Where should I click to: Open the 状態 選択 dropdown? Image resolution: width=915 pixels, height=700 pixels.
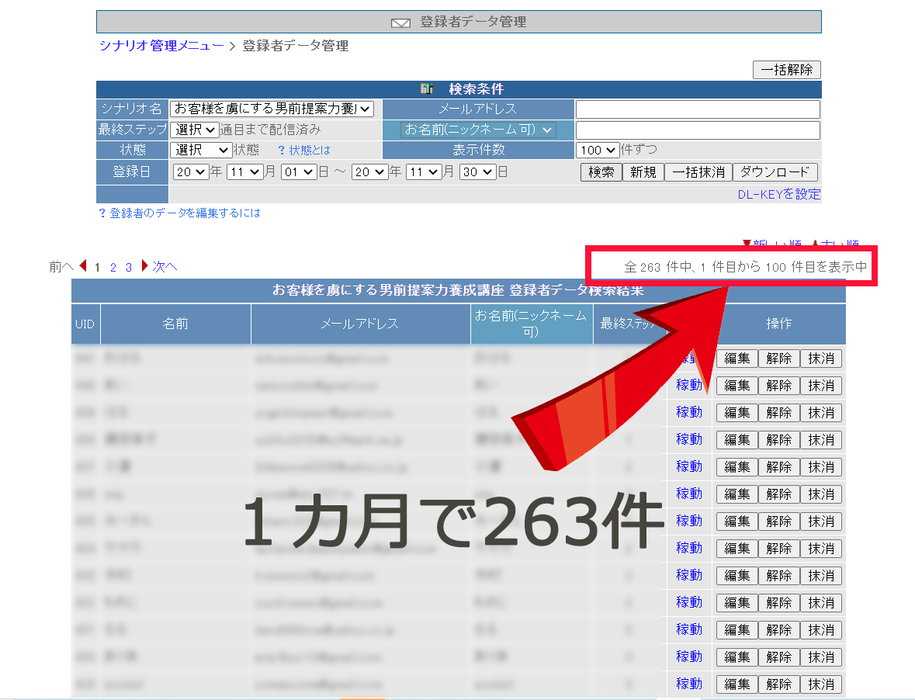[x=201, y=150]
